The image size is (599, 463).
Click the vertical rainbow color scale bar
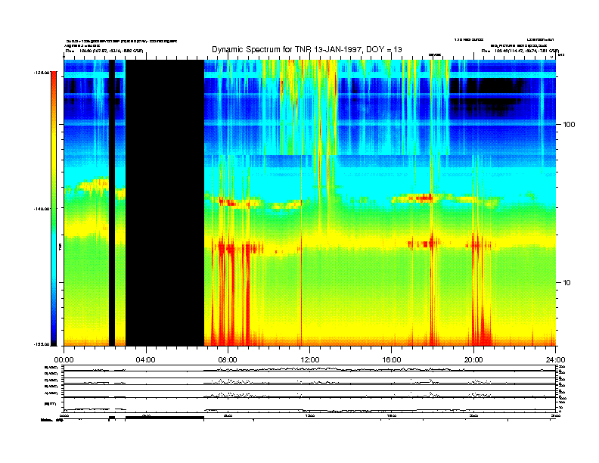click(54, 208)
